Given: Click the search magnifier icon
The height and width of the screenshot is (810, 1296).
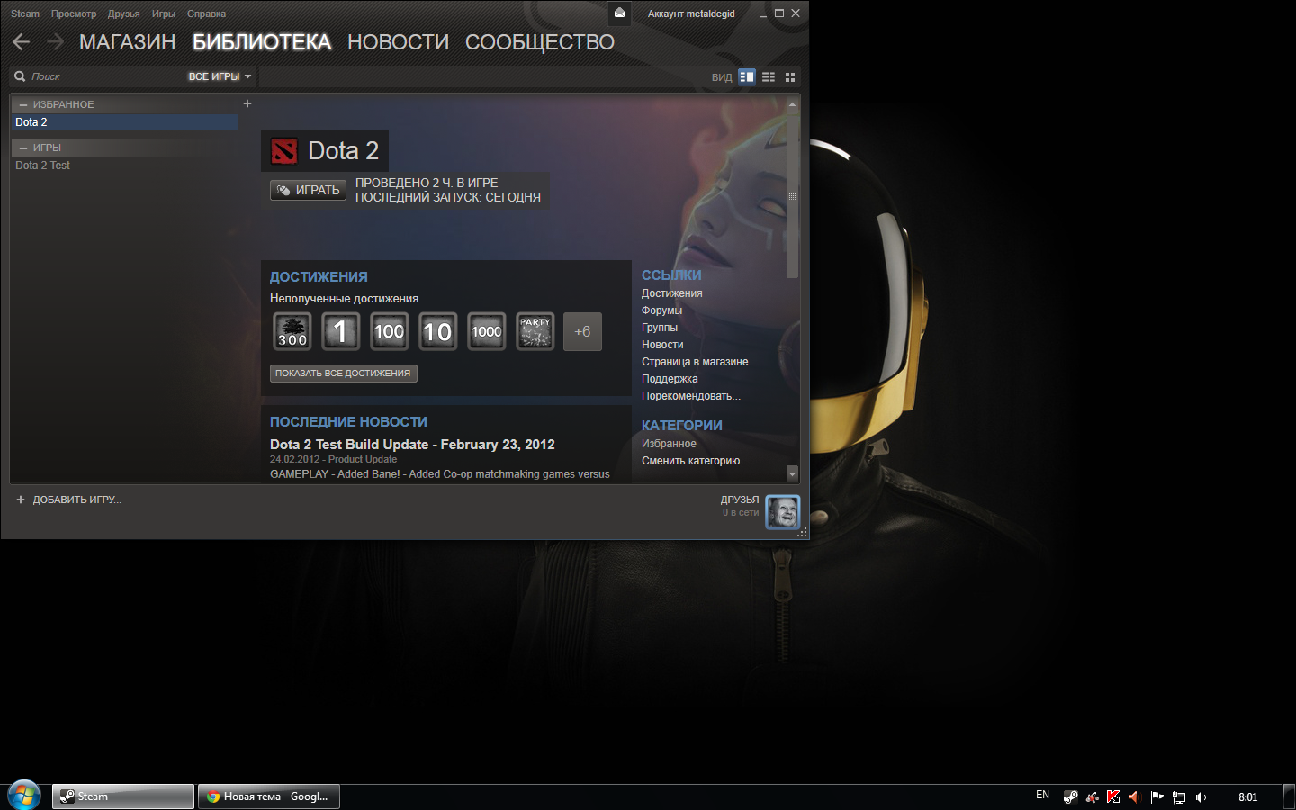Looking at the screenshot, I should (x=20, y=76).
